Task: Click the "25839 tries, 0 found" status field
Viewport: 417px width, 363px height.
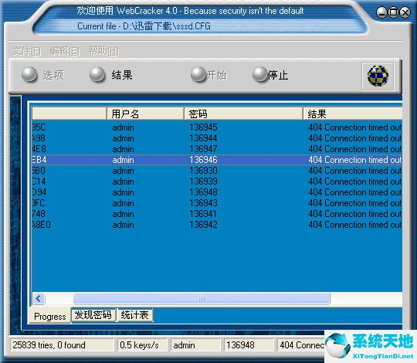Action: coord(62,345)
